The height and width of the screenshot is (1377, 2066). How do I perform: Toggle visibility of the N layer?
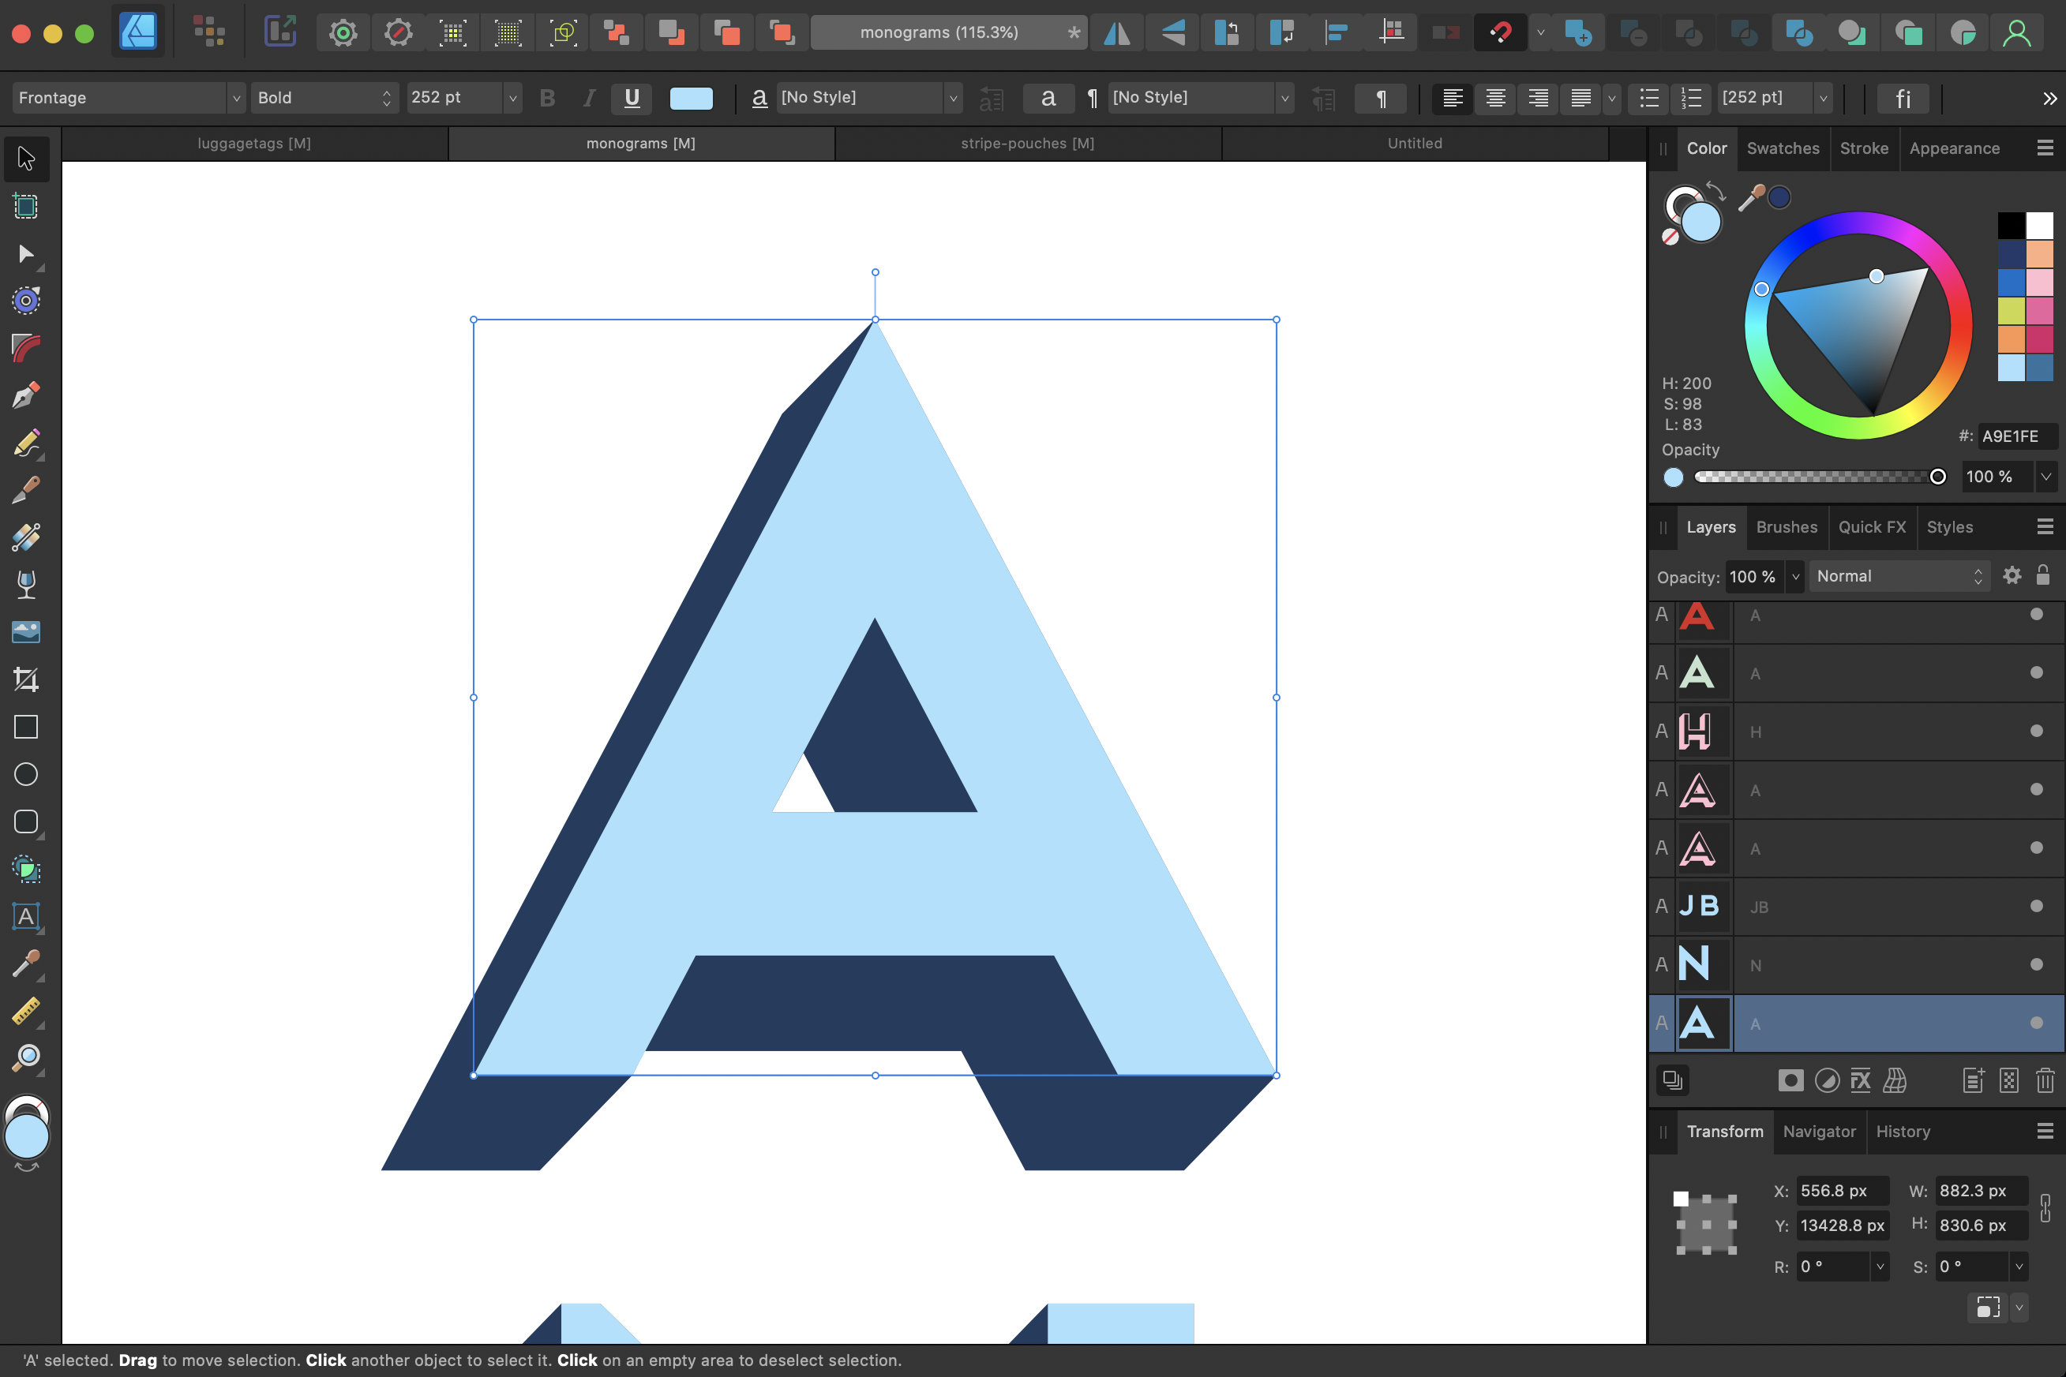pos(2036,964)
